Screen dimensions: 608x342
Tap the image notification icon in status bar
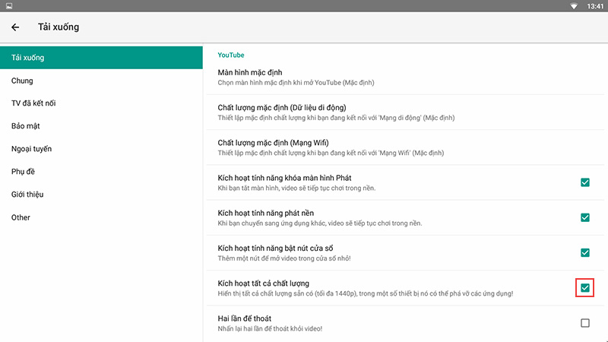coord(7,6)
